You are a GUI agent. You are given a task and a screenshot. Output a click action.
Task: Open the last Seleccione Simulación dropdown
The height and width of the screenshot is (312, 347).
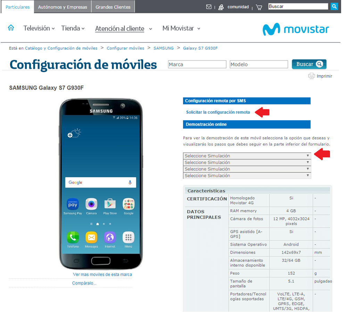pyautogui.click(x=247, y=175)
